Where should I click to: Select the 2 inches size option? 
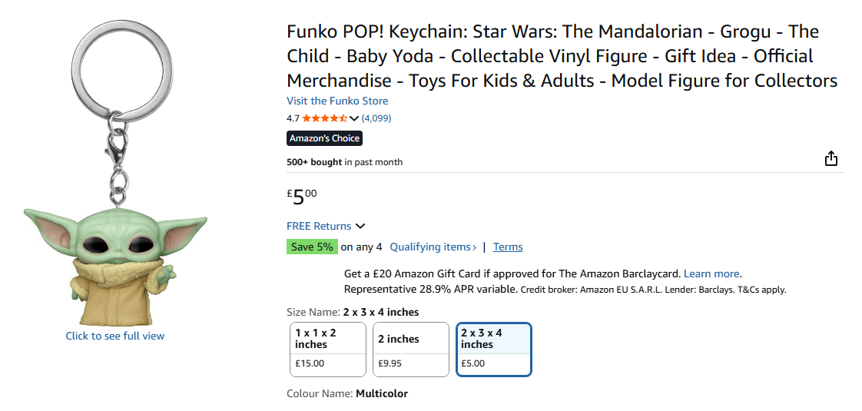[410, 350]
